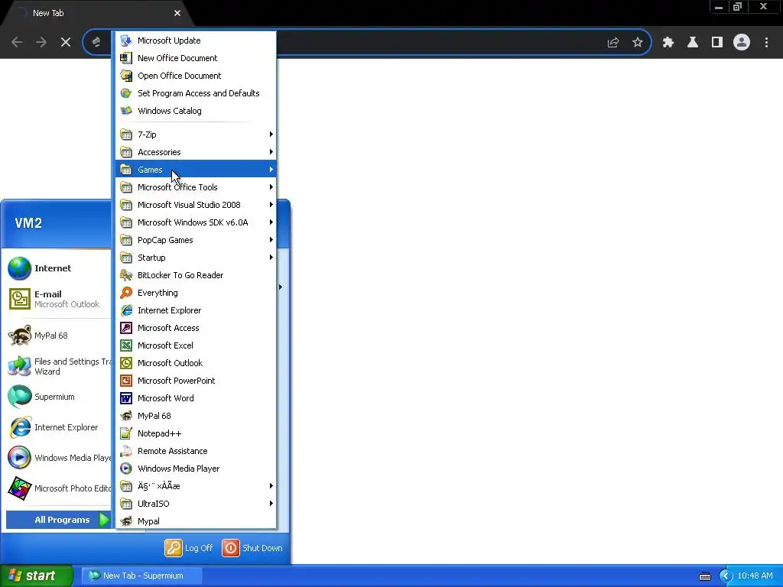This screenshot has width=783, height=587.
Task: Open MyPal 68 in All Programs list
Action: (x=196, y=416)
